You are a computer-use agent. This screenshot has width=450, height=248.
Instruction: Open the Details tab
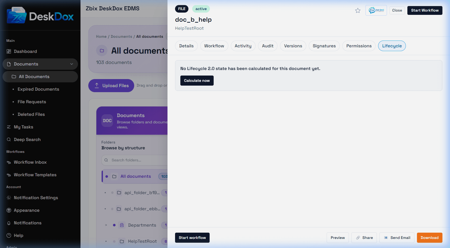point(186,46)
